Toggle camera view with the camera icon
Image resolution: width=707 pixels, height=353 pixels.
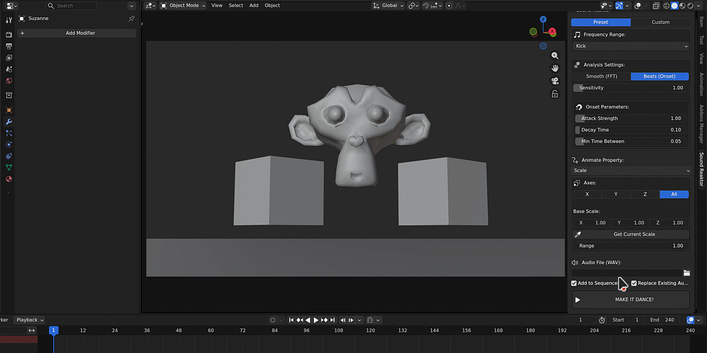554,81
